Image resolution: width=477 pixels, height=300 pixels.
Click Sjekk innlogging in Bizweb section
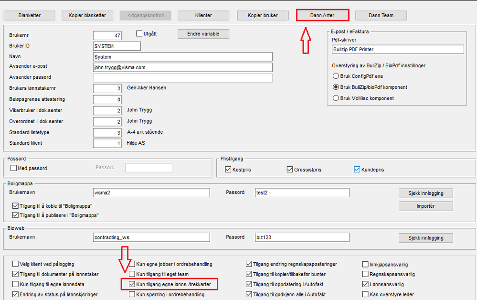click(426, 238)
